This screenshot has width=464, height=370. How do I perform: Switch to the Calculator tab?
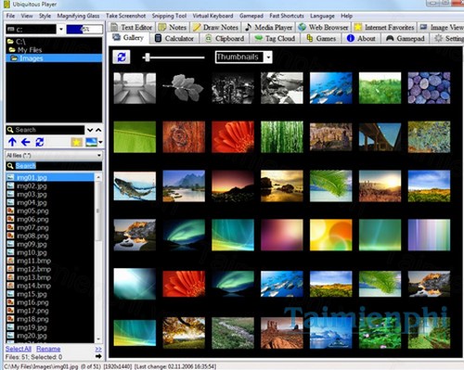click(x=174, y=38)
